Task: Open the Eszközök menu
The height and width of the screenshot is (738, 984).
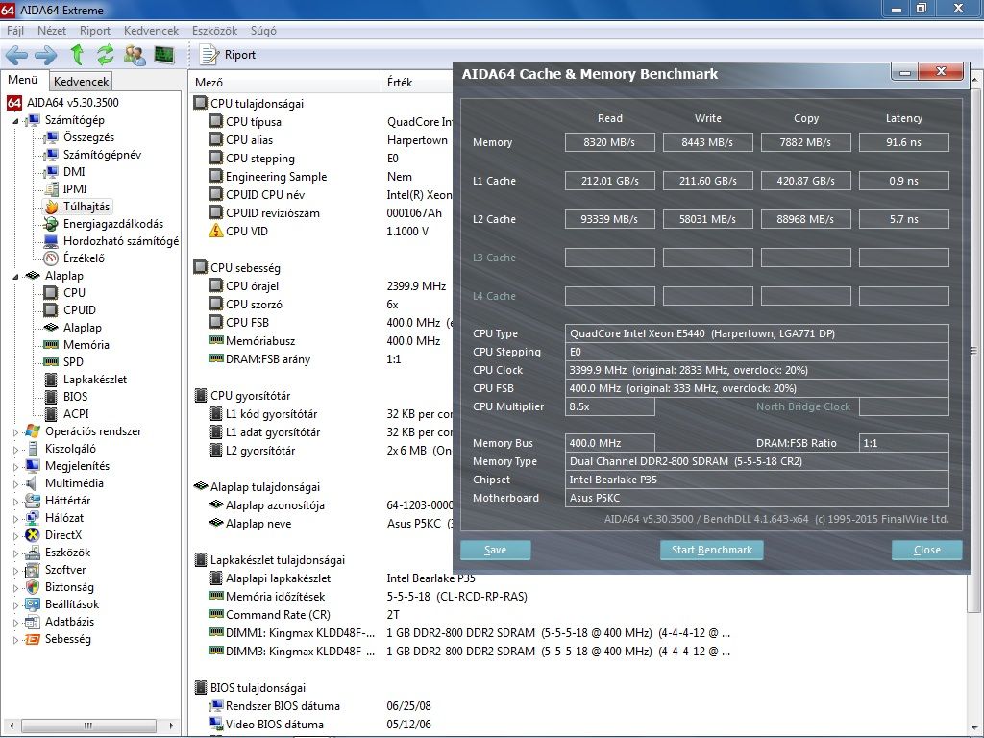Action: (214, 30)
